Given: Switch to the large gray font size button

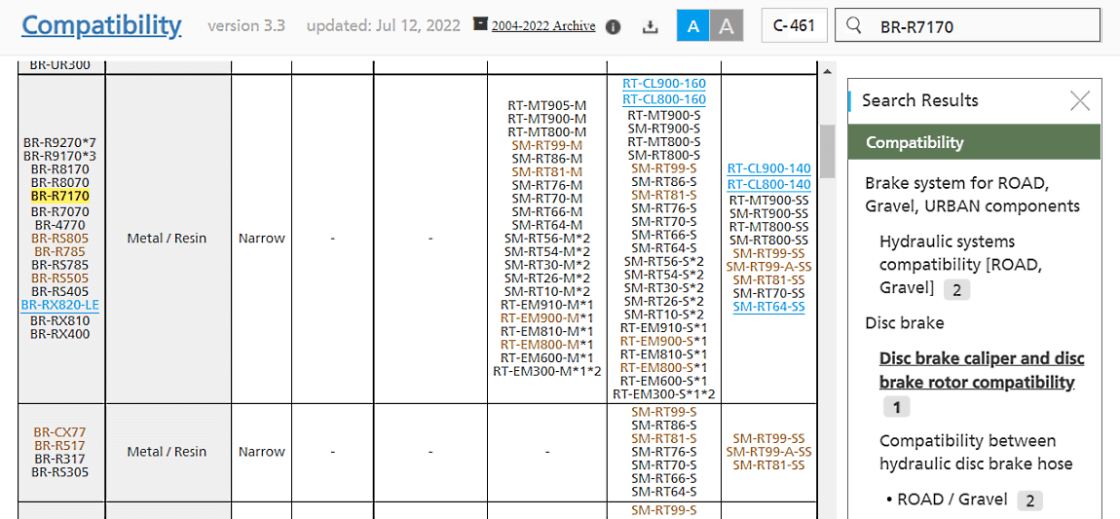Looking at the screenshot, I should coord(727,26).
